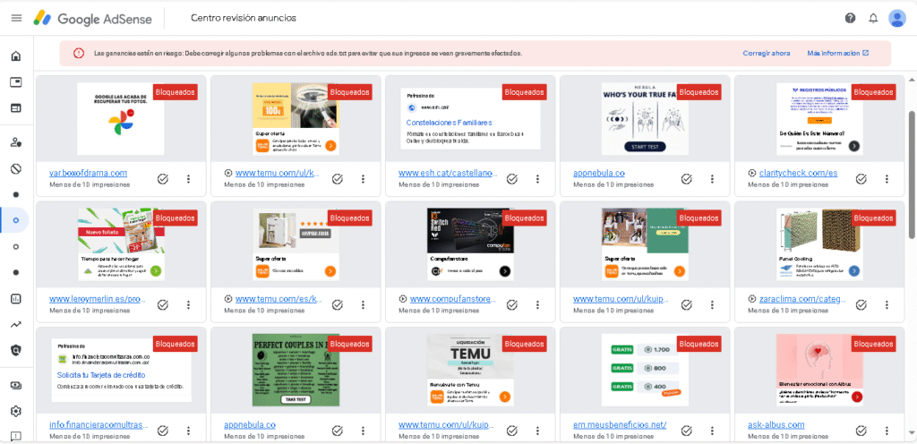
Task: Open the Google AdSense logo home
Action: tap(93, 18)
